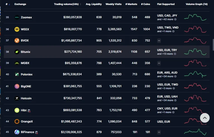Click Bitunix 7d volume graph
Image resolution: width=214 pixels, height=137 pixels.
click(x=195, y=52)
